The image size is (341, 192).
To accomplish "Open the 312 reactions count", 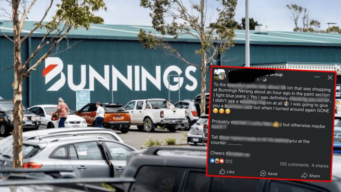I will [229, 161].
